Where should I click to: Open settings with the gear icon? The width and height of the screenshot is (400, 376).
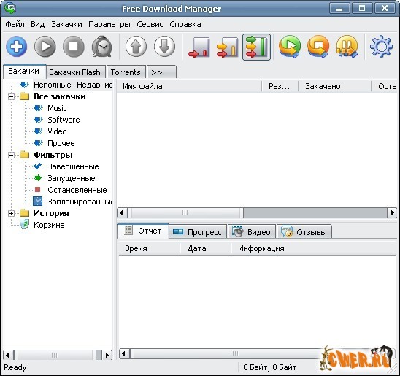(x=381, y=47)
